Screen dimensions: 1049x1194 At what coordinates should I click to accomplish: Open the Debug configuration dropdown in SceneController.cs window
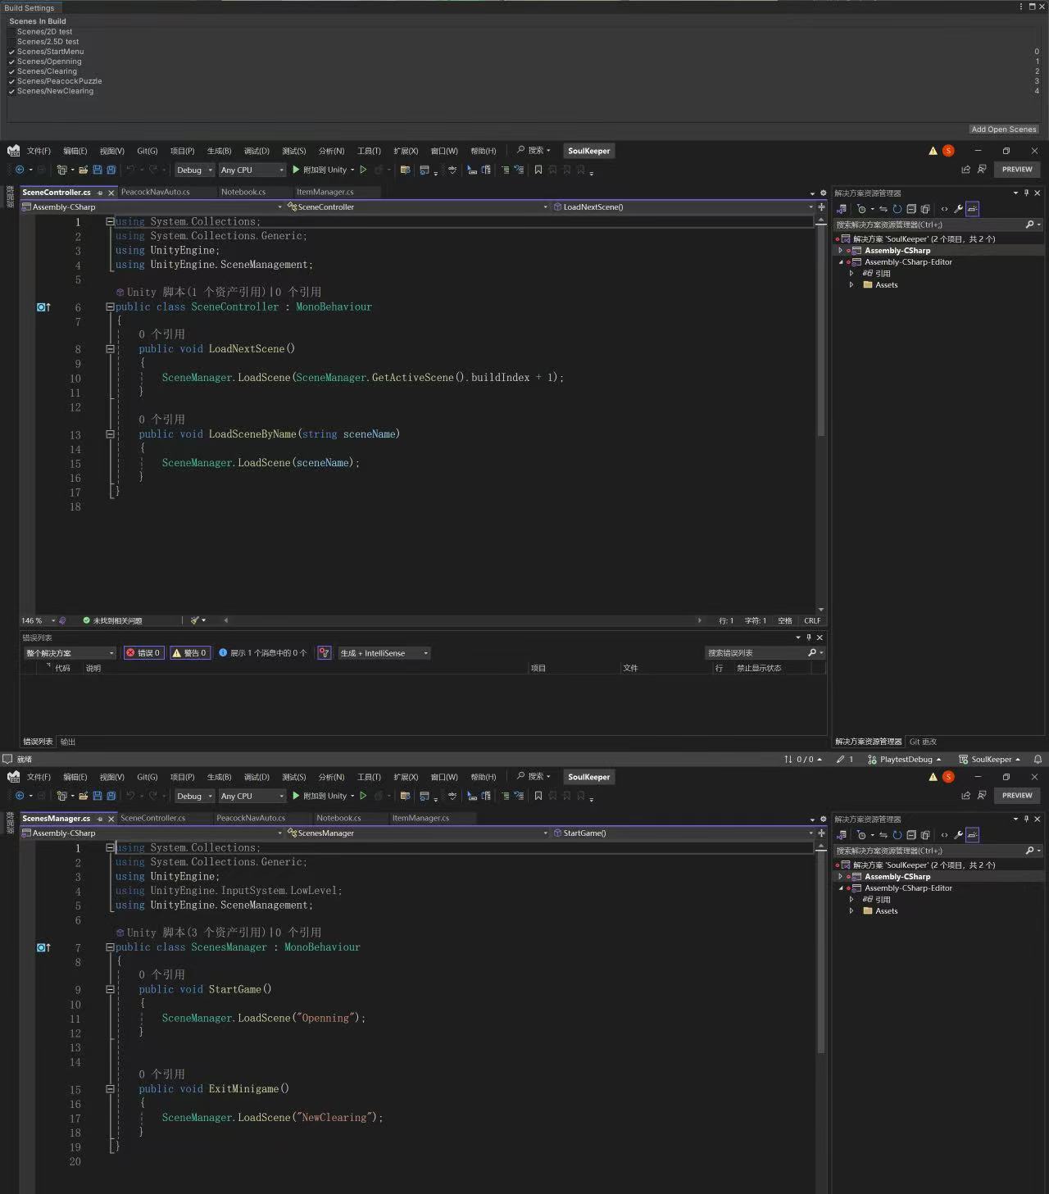coord(194,170)
